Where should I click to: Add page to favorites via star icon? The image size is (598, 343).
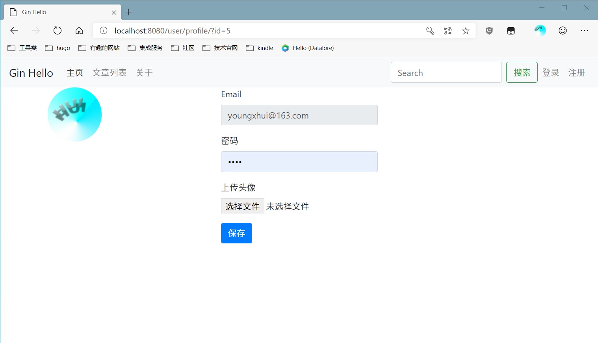(466, 30)
